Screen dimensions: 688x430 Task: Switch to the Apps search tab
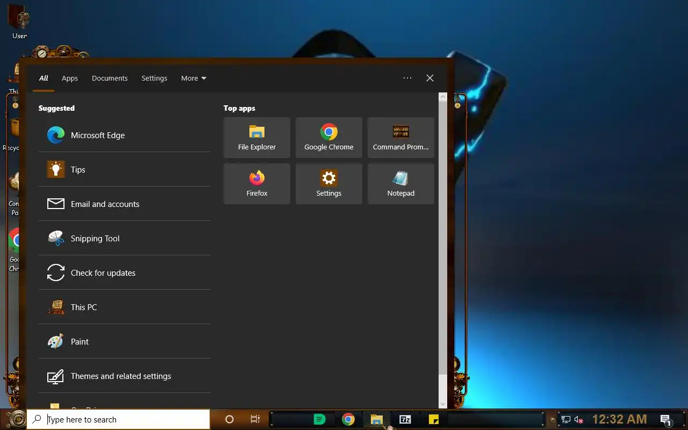coord(70,78)
